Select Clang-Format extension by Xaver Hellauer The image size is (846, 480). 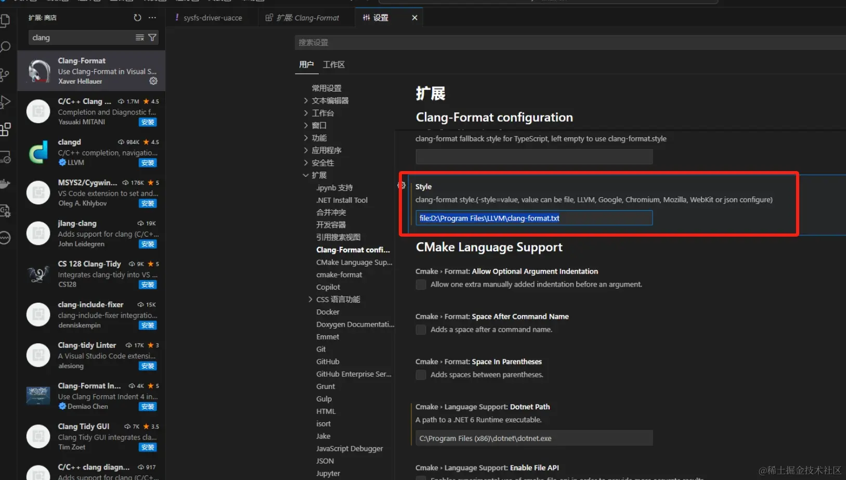(92, 71)
